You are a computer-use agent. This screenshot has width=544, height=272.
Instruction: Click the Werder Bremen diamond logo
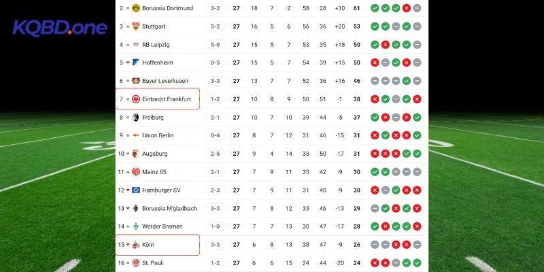point(135,226)
